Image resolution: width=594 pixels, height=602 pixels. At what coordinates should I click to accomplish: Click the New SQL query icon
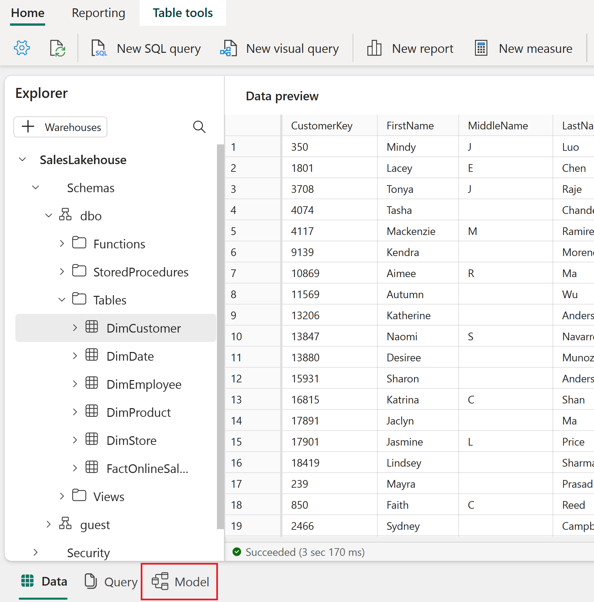click(x=99, y=48)
